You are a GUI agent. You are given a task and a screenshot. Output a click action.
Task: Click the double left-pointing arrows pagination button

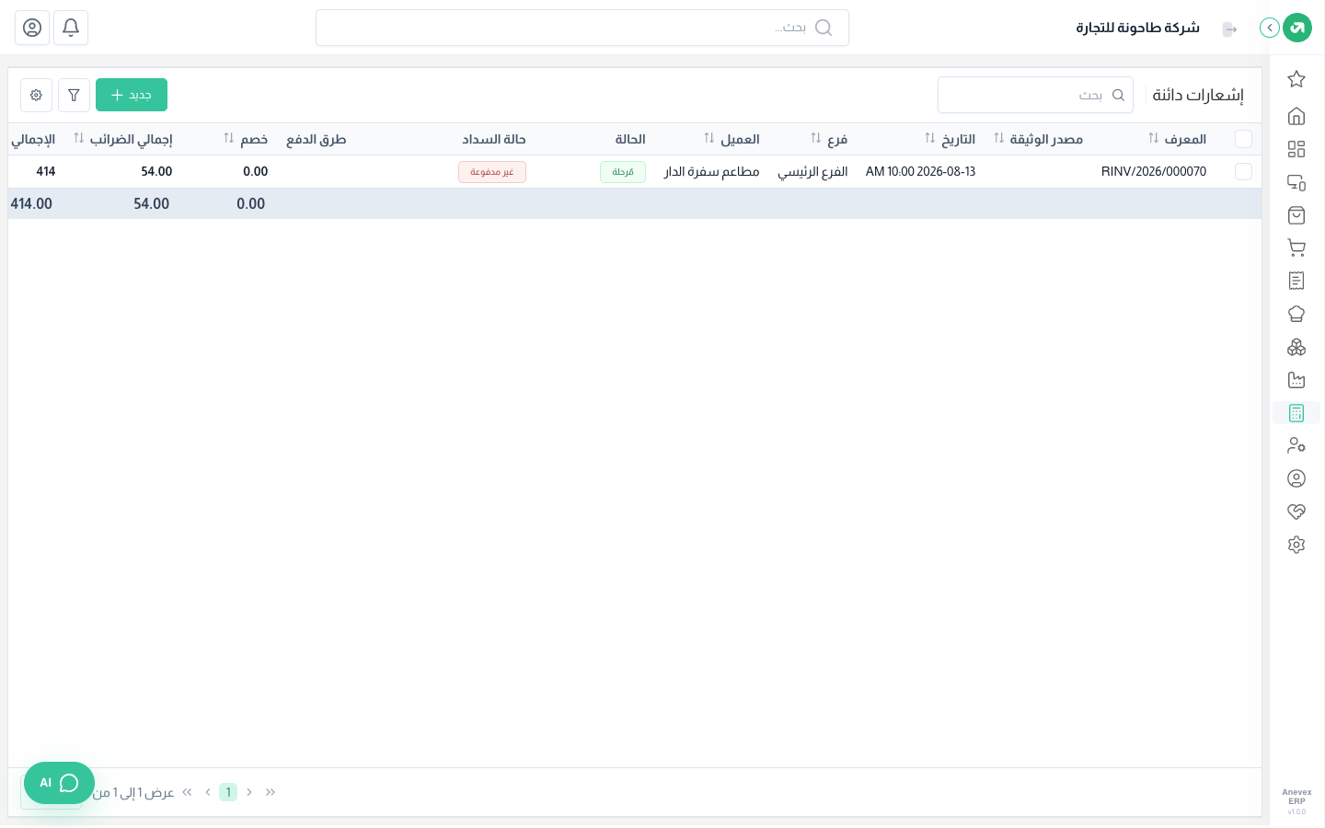(188, 792)
